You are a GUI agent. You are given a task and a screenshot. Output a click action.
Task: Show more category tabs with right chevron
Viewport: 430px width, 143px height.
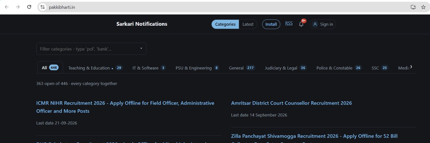tap(411, 67)
